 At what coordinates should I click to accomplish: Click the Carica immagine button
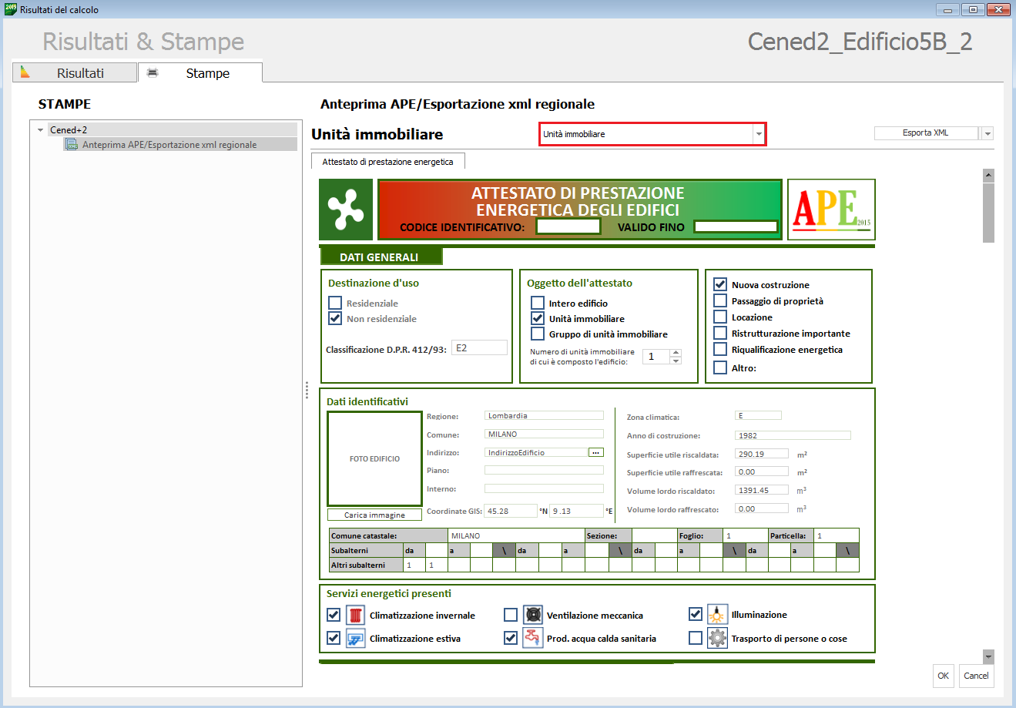coord(374,515)
